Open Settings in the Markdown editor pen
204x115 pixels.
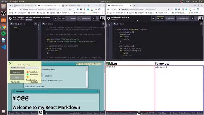[x=170, y=19]
